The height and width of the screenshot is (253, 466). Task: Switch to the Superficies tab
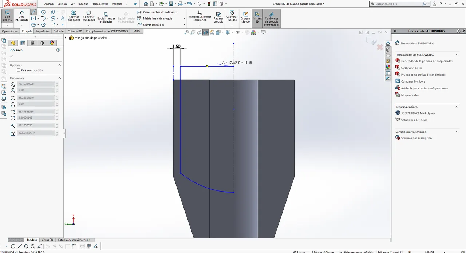click(43, 31)
